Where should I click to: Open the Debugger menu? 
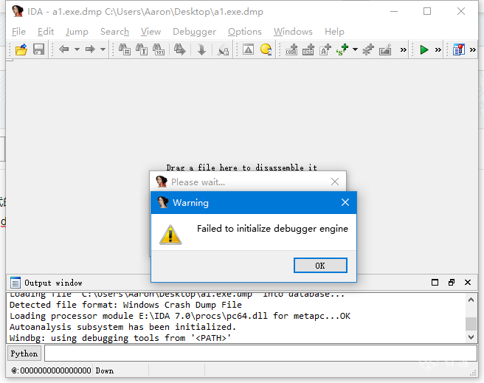pyautogui.click(x=195, y=32)
